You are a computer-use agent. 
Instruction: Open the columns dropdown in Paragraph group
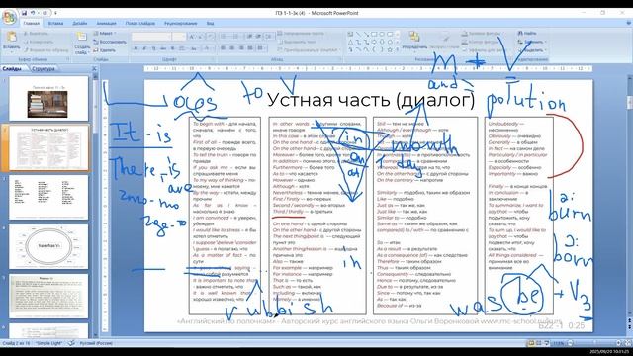coord(261,48)
